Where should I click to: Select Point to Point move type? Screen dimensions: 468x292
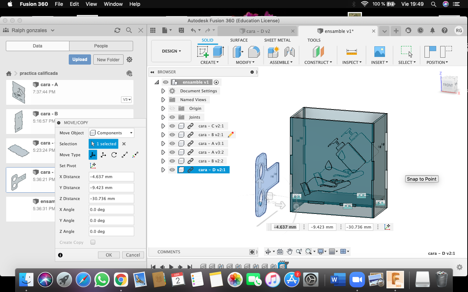coord(125,155)
